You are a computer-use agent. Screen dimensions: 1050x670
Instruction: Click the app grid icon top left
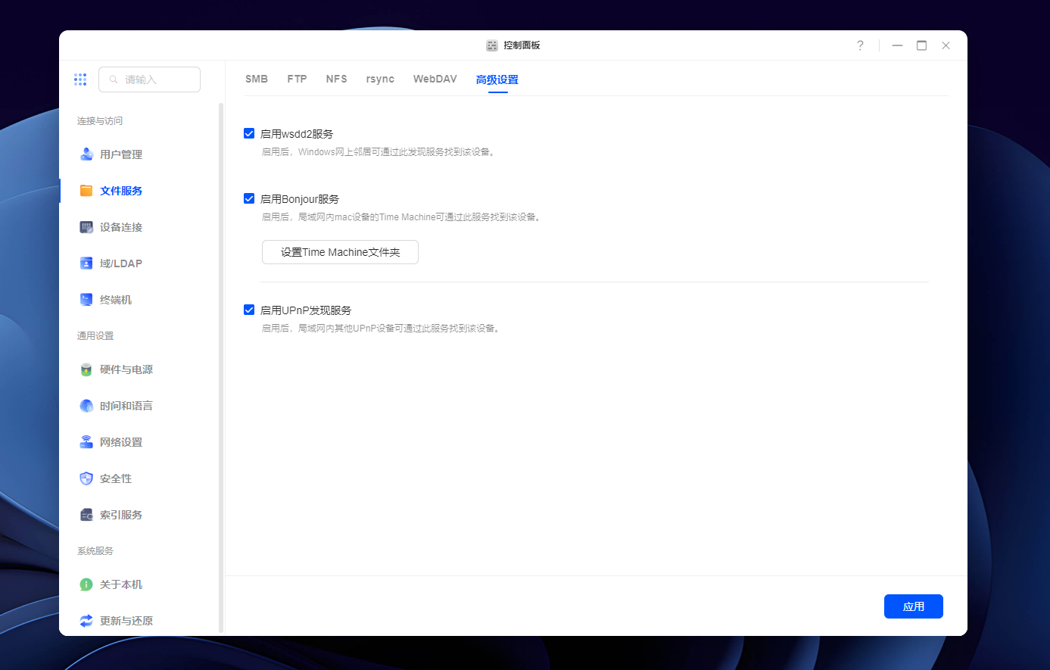point(80,79)
